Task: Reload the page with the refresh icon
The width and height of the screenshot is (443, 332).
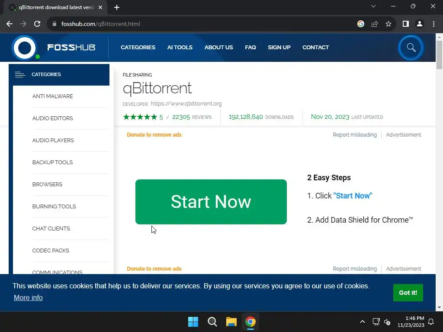Action: pyautogui.click(x=37, y=24)
